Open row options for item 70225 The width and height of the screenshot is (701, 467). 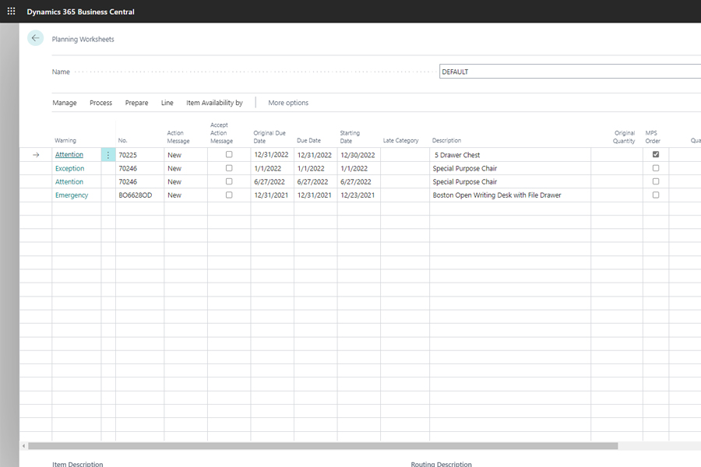(108, 155)
